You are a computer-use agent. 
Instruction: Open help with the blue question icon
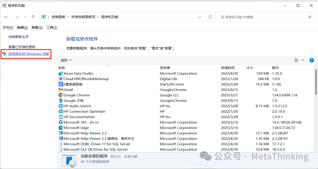coord(312,60)
